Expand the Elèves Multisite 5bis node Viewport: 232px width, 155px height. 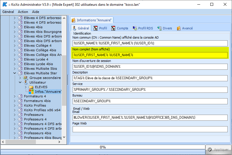(x=14, y=69)
